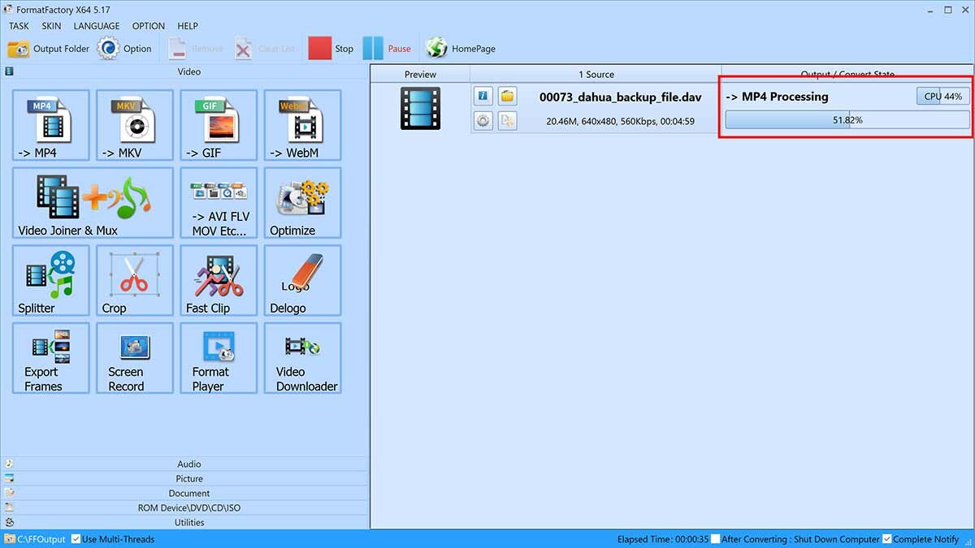This screenshot has width=975, height=548.
Task: Expand the Picture category section
Action: (188, 479)
